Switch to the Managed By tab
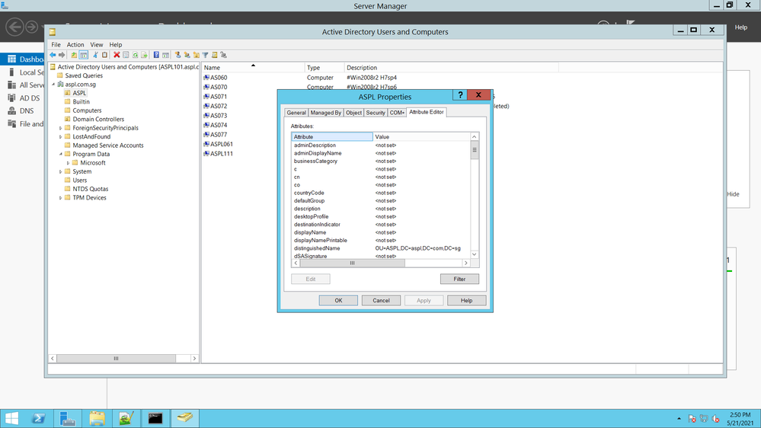 [326, 113]
